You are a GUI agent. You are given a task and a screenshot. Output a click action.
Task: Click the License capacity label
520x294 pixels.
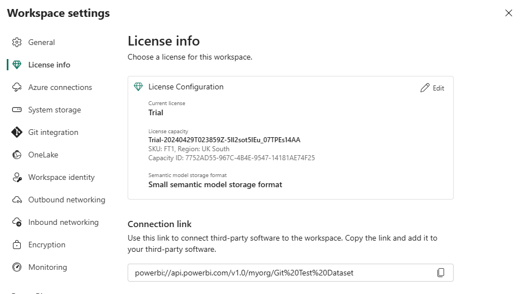tap(168, 131)
